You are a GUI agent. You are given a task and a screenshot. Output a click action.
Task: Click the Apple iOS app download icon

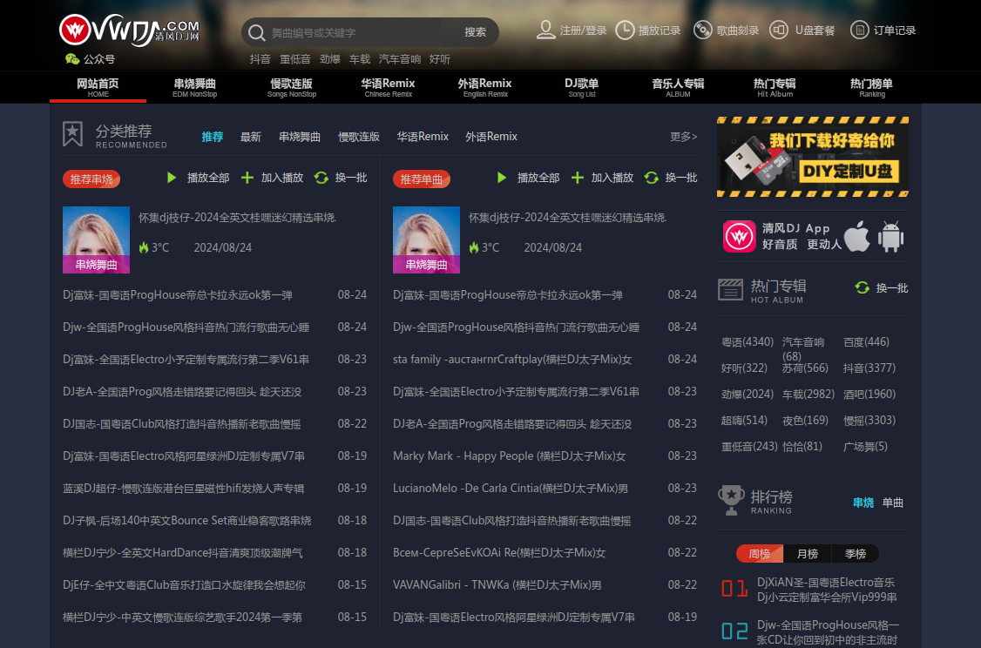857,236
